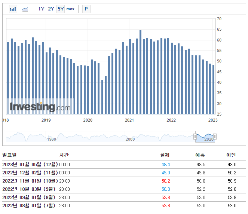
Task: Select row 2023년 01월 05일 (12월)
Action: [124, 165]
